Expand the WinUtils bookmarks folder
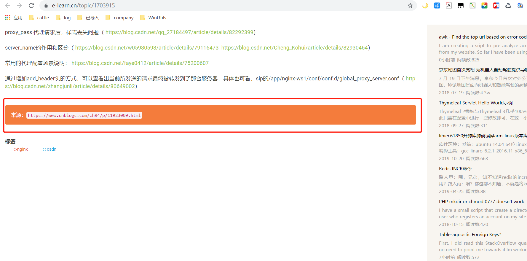The height and width of the screenshot is (261, 527). point(153,17)
